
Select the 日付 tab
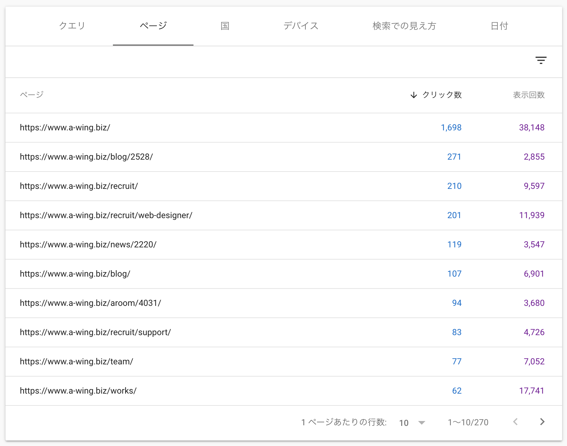(499, 26)
